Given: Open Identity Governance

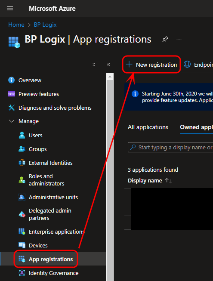Looking at the screenshot, I should click(54, 273).
